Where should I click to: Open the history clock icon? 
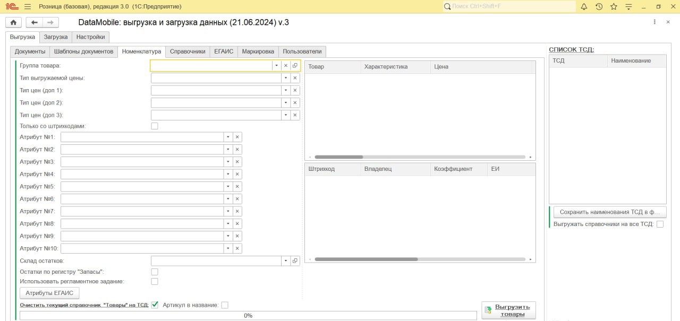599,6
